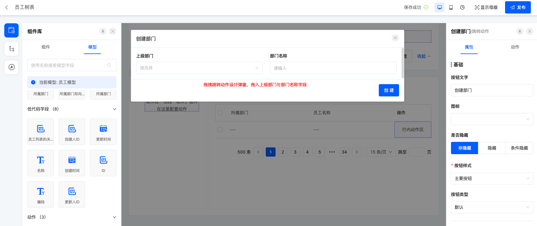The image size is (537, 226).
Task: Switch to the 属性 tab
Action: tap(469, 47)
